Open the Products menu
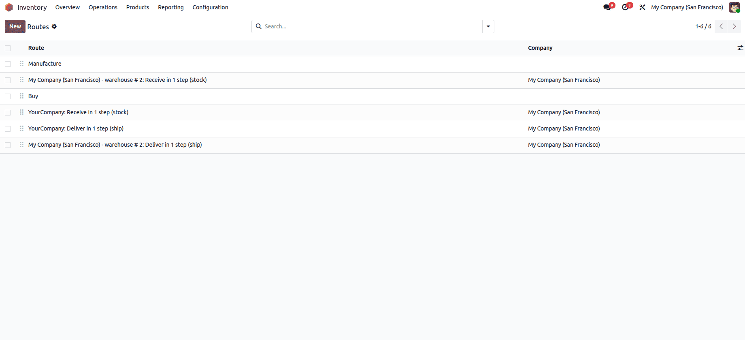This screenshot has height=340, width=745. [138, 7]
